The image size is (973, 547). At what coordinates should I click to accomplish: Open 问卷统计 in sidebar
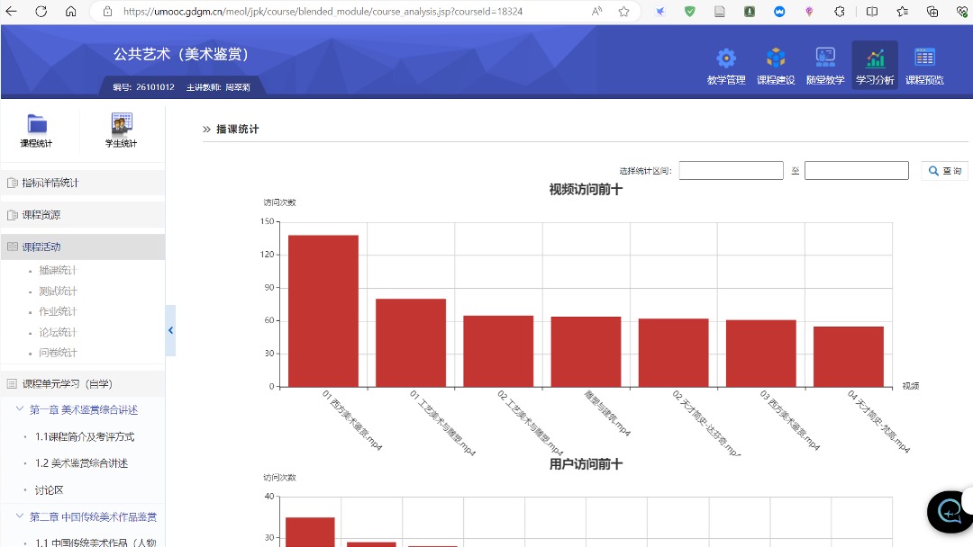tap(58, 353)
